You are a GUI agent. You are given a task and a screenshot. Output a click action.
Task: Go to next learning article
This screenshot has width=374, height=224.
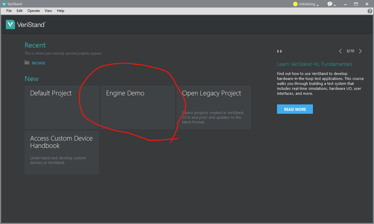tap(360, 51)
